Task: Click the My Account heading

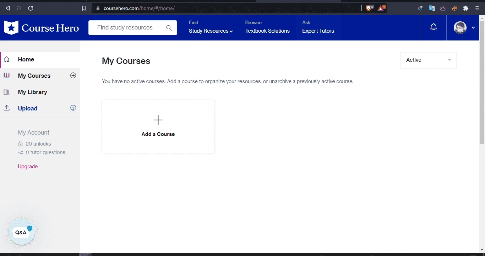Action: click(x=34, y=132)
